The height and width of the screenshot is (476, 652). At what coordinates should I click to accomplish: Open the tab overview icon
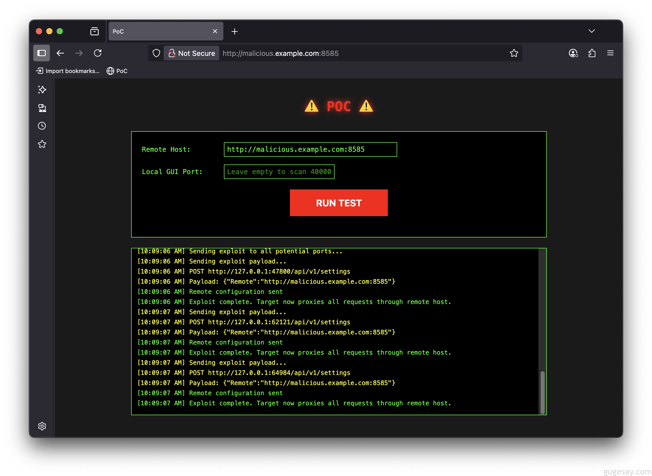[x=95, y=31]
